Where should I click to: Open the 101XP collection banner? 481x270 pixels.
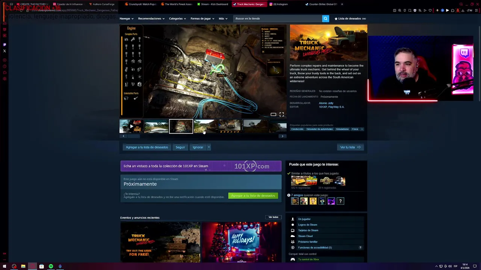pos(201,166)
